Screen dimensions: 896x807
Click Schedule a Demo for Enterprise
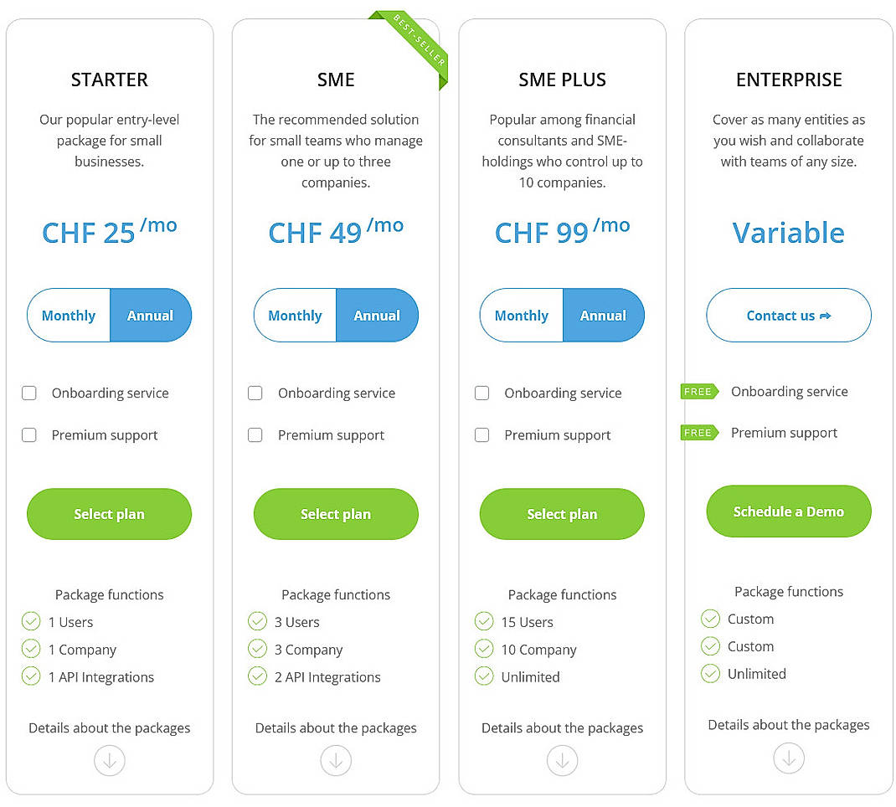point(788,511)
